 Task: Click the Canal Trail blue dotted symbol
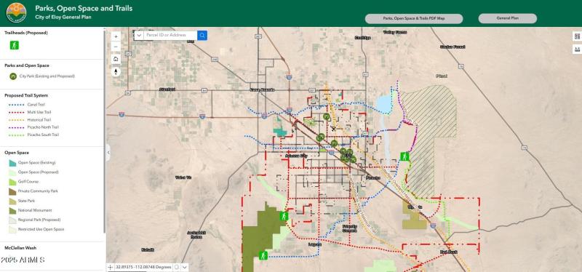[x=16, y=105]
